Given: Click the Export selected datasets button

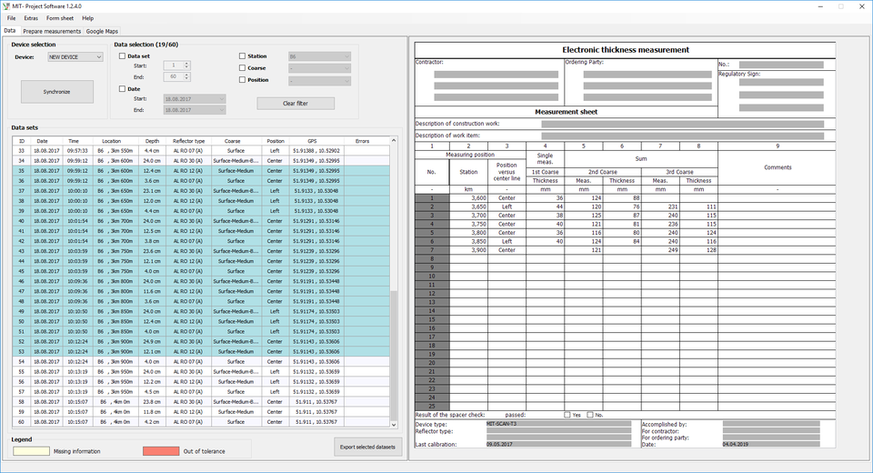Looking at the screenshot, I should (367, 447).
